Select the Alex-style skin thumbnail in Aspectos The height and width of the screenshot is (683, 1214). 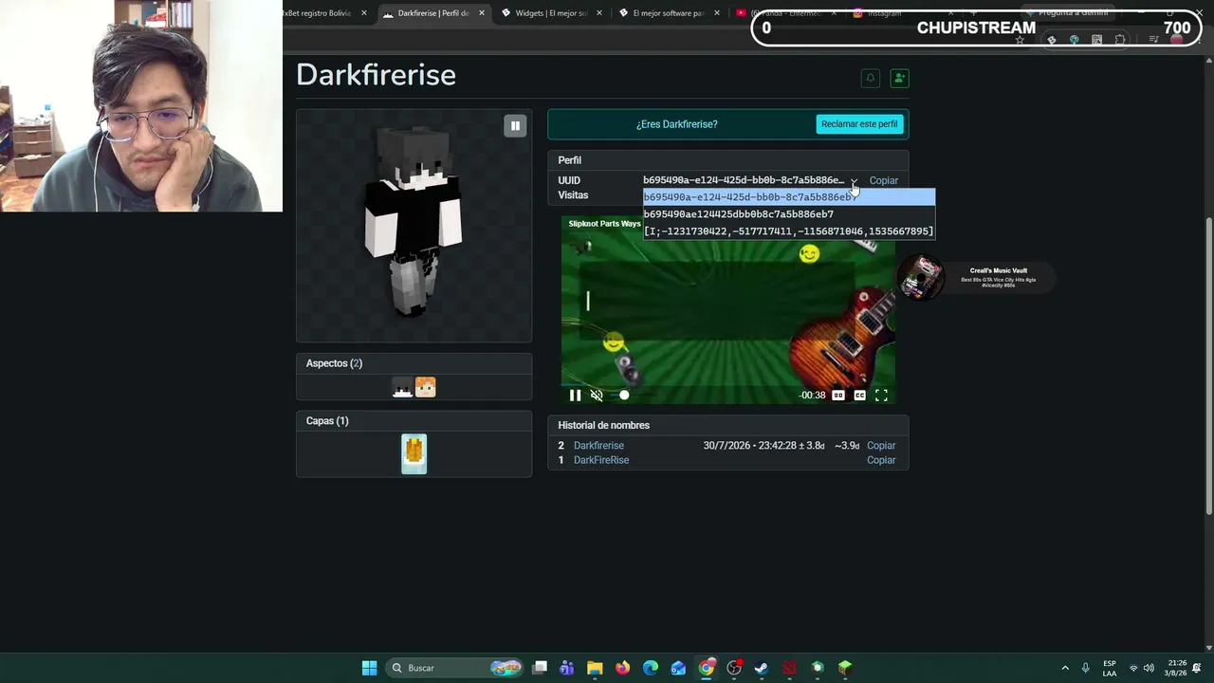tap(425, 387)
